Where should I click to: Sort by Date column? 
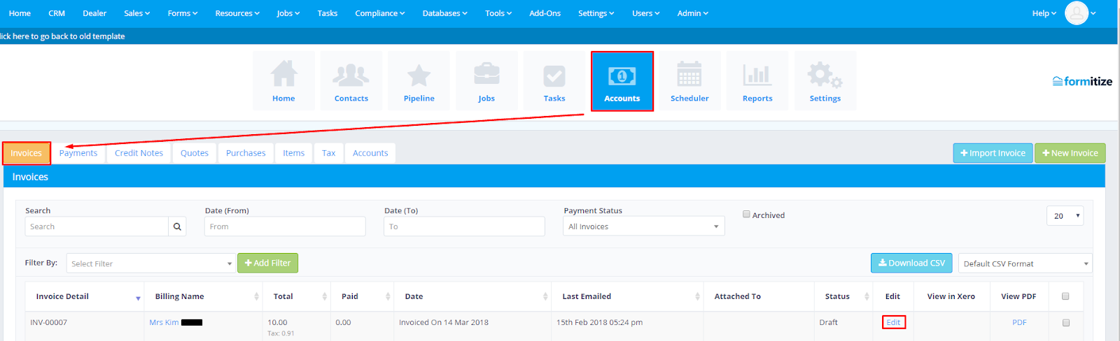(x=473, y=296)
